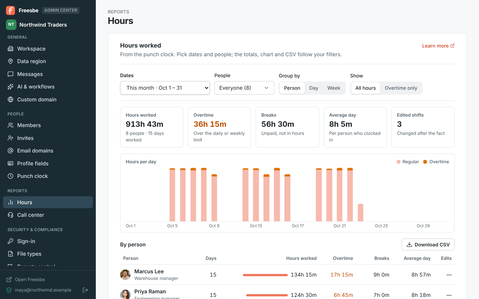
Task: Click the shield icon next to maya@northwind.example
Action: coord(9,290)
